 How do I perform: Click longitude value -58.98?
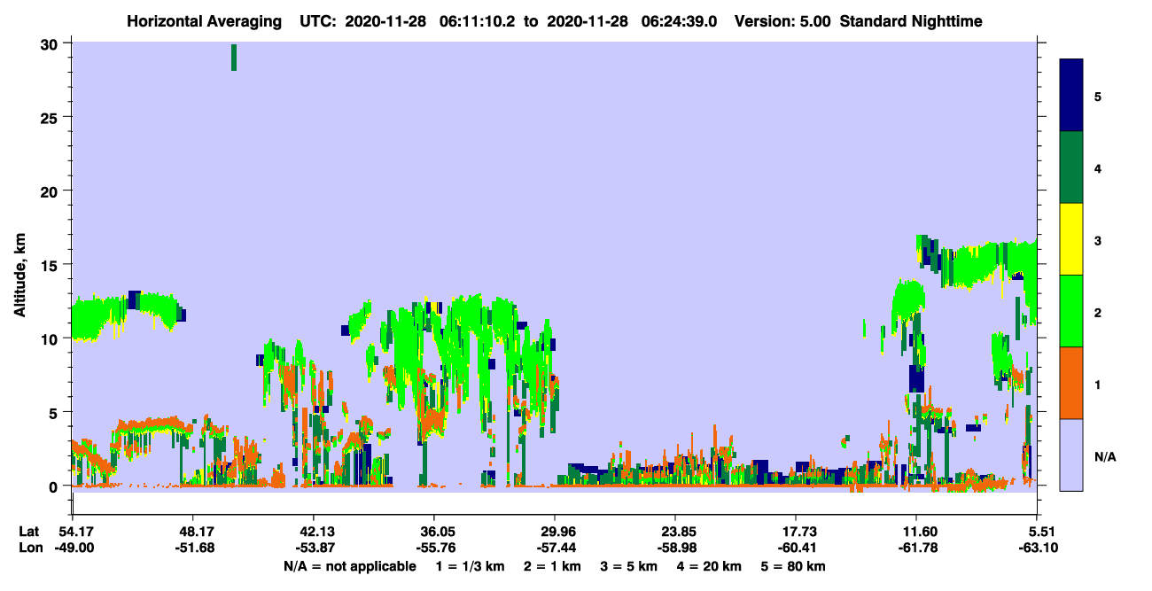click(675, 548)
